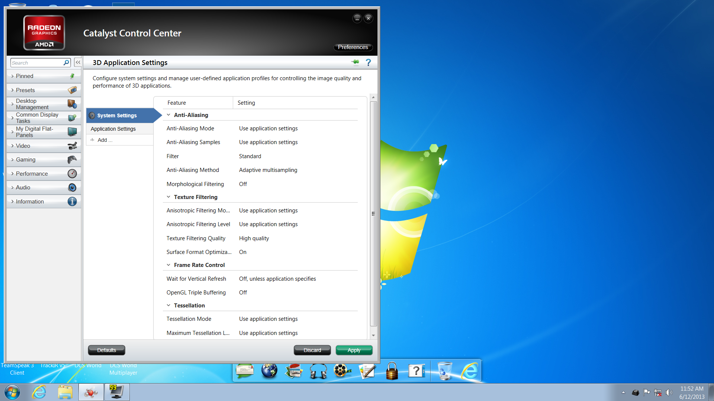The image size is (714, 401).
Task: Click the Defaults button
Action: [107, 350]
